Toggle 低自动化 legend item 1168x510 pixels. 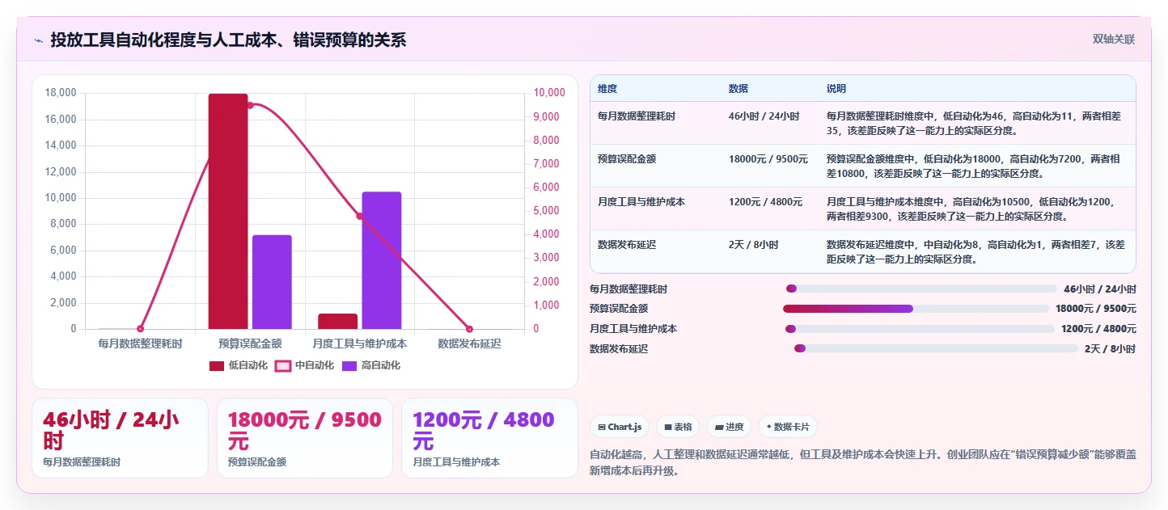239,365
